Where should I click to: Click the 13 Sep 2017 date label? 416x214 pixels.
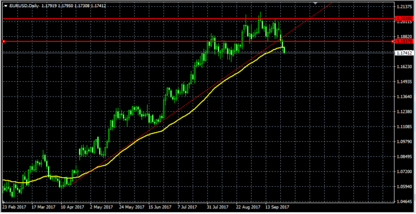[278, 207]
